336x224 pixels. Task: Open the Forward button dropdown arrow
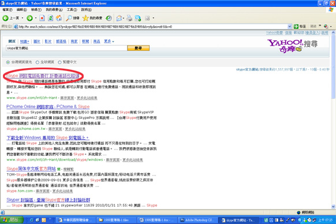[x=36, y=18]
